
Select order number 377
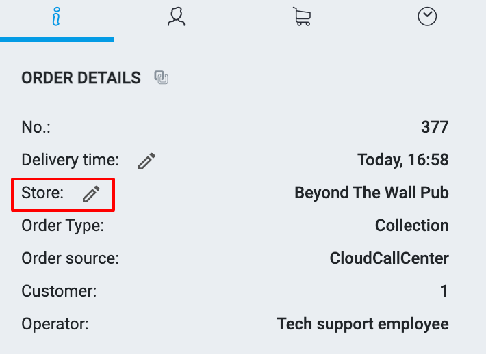(435, 127)
